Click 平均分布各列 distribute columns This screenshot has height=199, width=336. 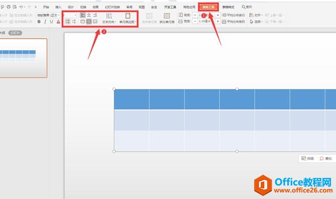[234, 22]
